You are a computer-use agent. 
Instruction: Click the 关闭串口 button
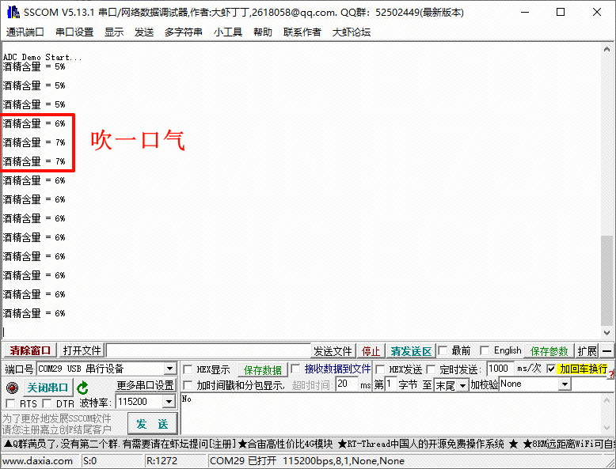pyautogui.click(x=48, y=388)
